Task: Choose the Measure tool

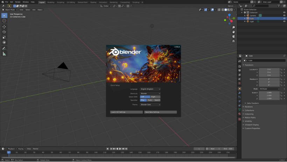Action: (x=4, y=54)
